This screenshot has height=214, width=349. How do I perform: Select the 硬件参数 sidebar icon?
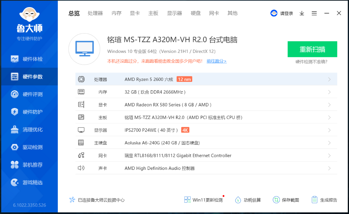pos(15,77)
